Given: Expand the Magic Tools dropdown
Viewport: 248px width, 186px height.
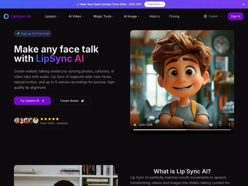Looking at the screenshot, I should tap(104, 16).
